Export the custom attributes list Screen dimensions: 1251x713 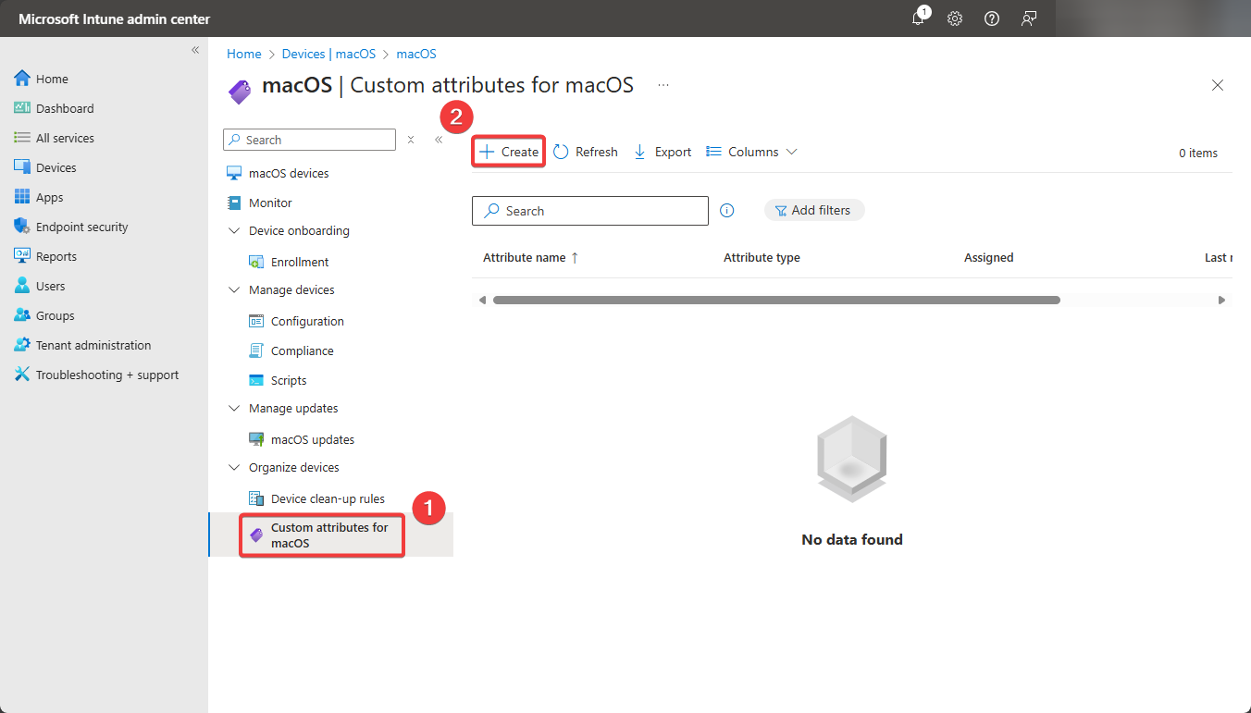coord(663,152)
